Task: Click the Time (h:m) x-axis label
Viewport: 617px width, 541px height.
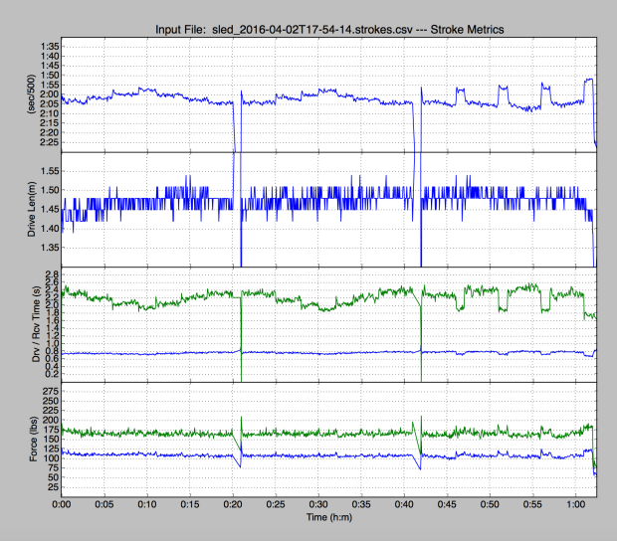Action: pyautogui.click(x=328, y=519)
